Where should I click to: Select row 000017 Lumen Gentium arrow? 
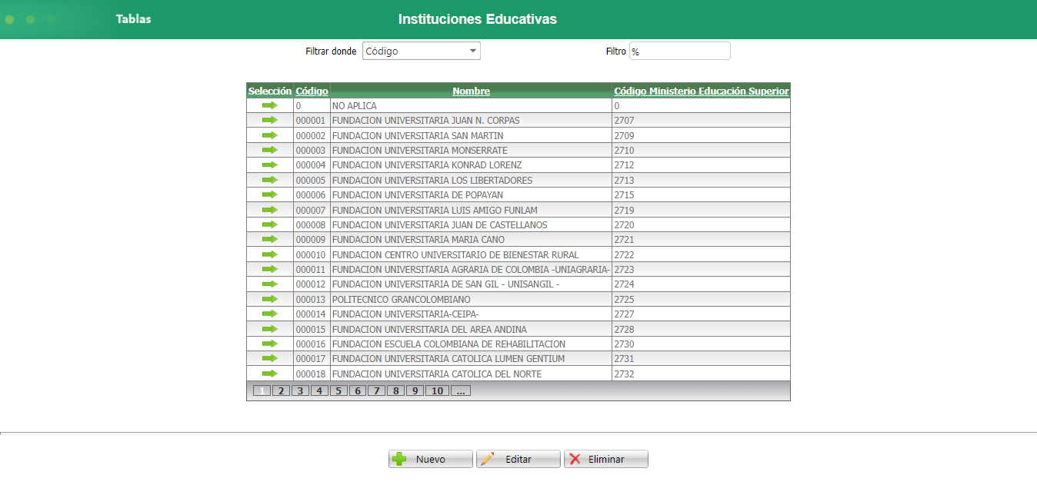(x=269, y=358)
